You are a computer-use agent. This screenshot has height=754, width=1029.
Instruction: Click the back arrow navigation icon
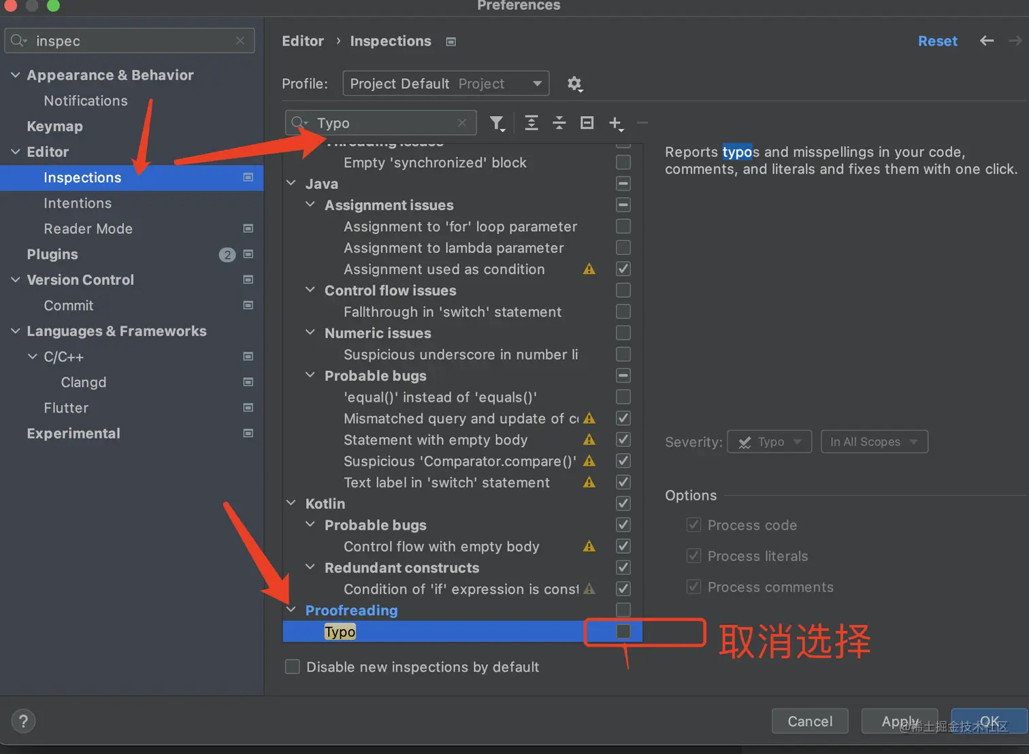click(987, 41)
